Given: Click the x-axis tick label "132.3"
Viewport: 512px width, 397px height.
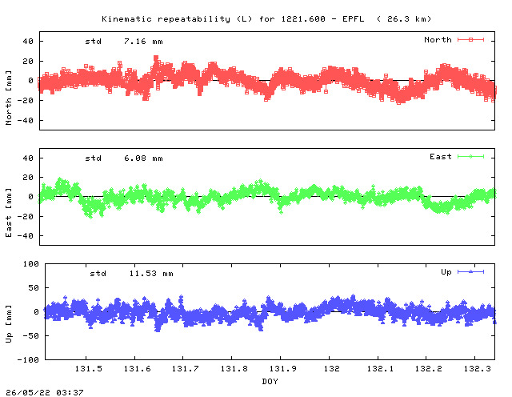Looking at the screenshot, I should pyautogui.click(x=478, y=369).
